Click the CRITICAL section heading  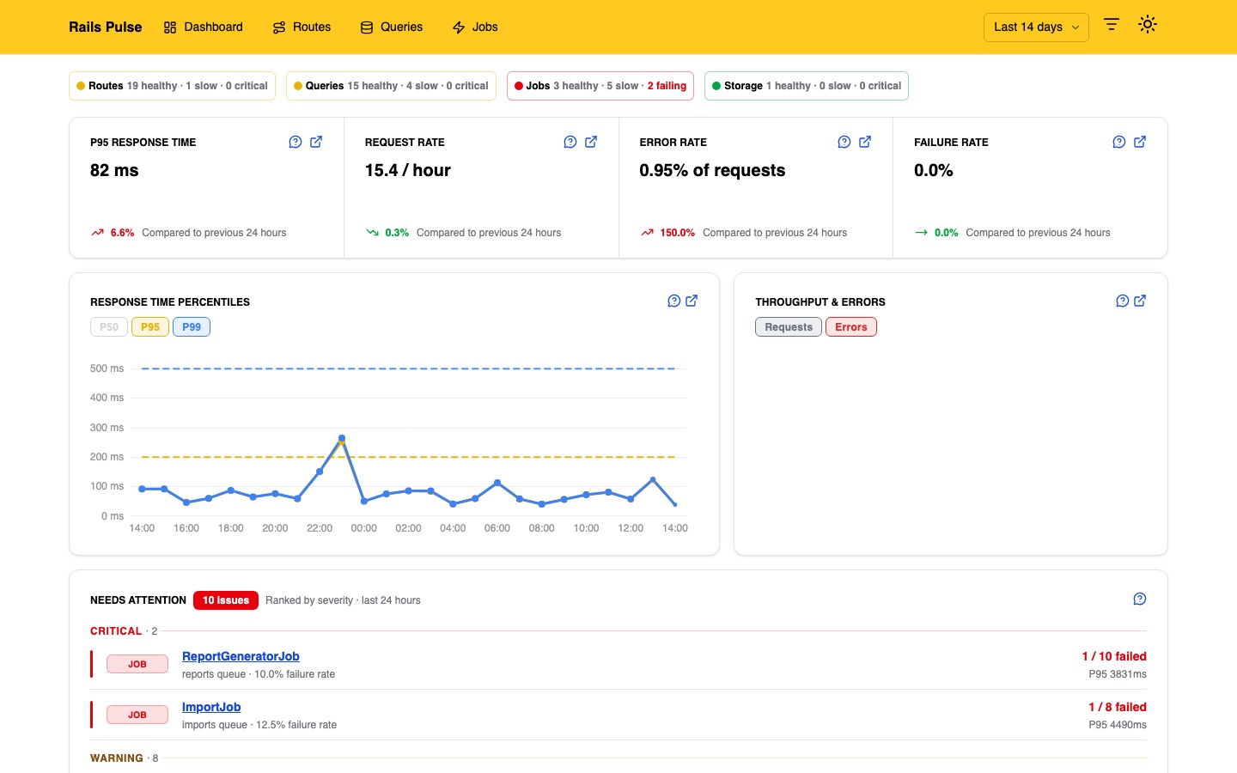[x=116, y=631]
